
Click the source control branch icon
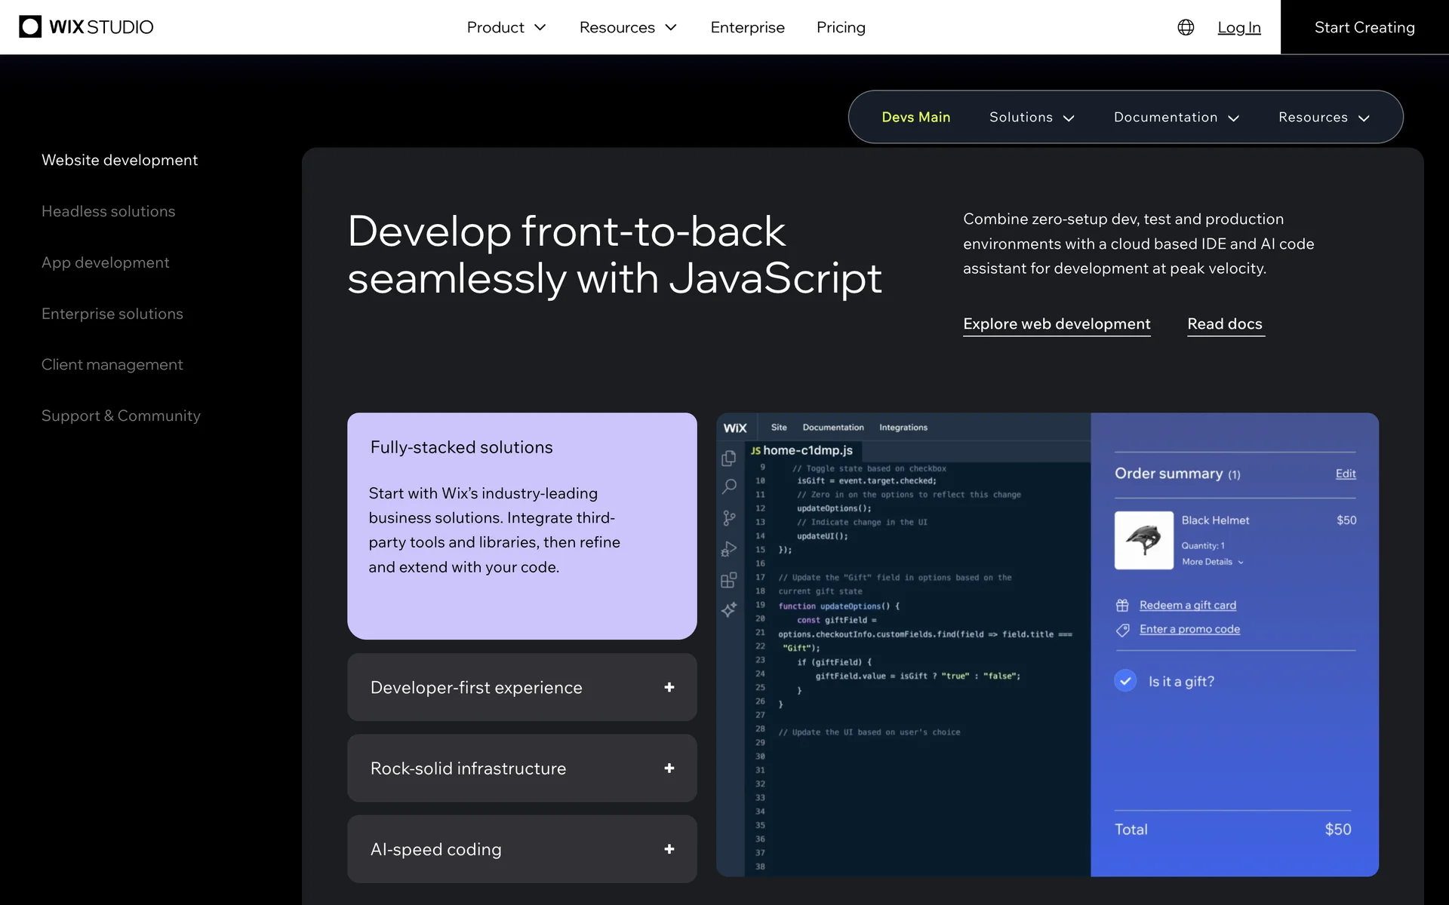[x=728, y=518]
